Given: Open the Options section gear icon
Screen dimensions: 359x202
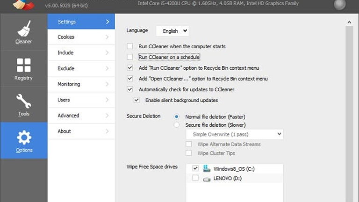Looking at the screenshot, I should (x=24, y=137).
